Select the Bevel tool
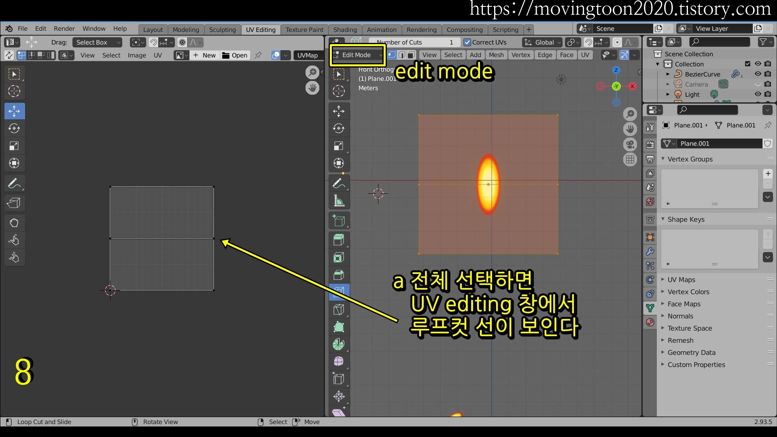This screenshot has height=437, width=777. pyautogui.click(x=339, y=275)
